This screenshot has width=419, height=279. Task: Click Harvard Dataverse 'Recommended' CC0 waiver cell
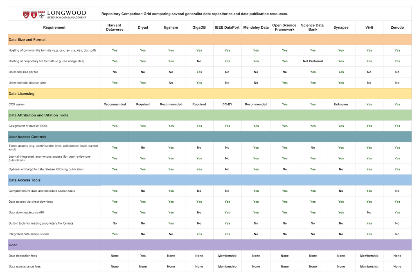pyautogui.click(x=115, y=104)
